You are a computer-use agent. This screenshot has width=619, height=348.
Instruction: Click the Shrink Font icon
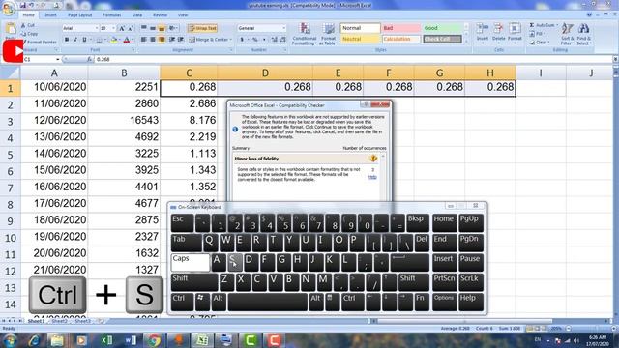131,28
